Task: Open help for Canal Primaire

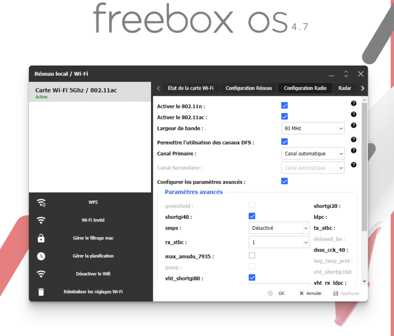Action: tap(354, 150)
